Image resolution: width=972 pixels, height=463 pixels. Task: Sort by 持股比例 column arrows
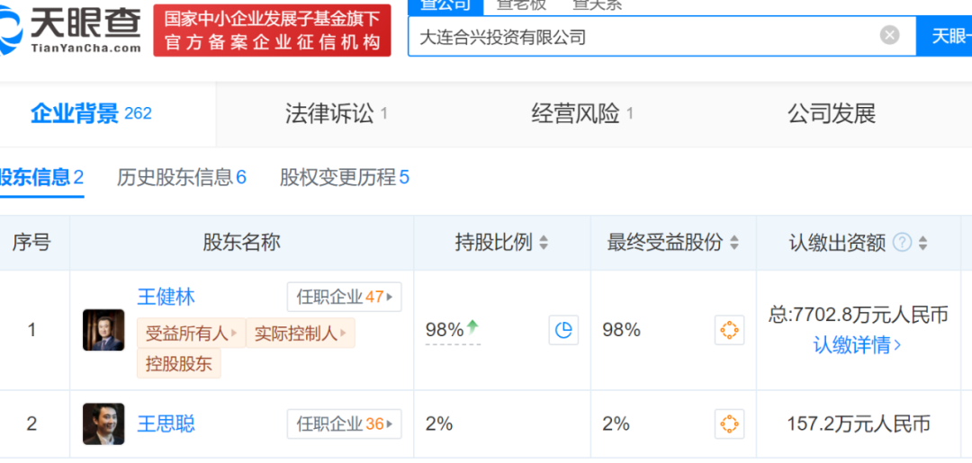(544, 244)
